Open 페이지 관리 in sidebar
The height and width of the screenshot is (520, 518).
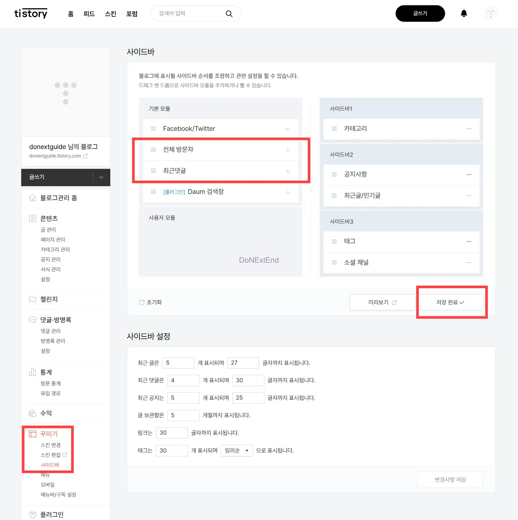pos(53,239)
